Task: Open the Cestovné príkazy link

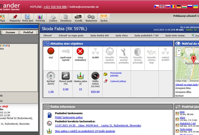Action: 118,81
